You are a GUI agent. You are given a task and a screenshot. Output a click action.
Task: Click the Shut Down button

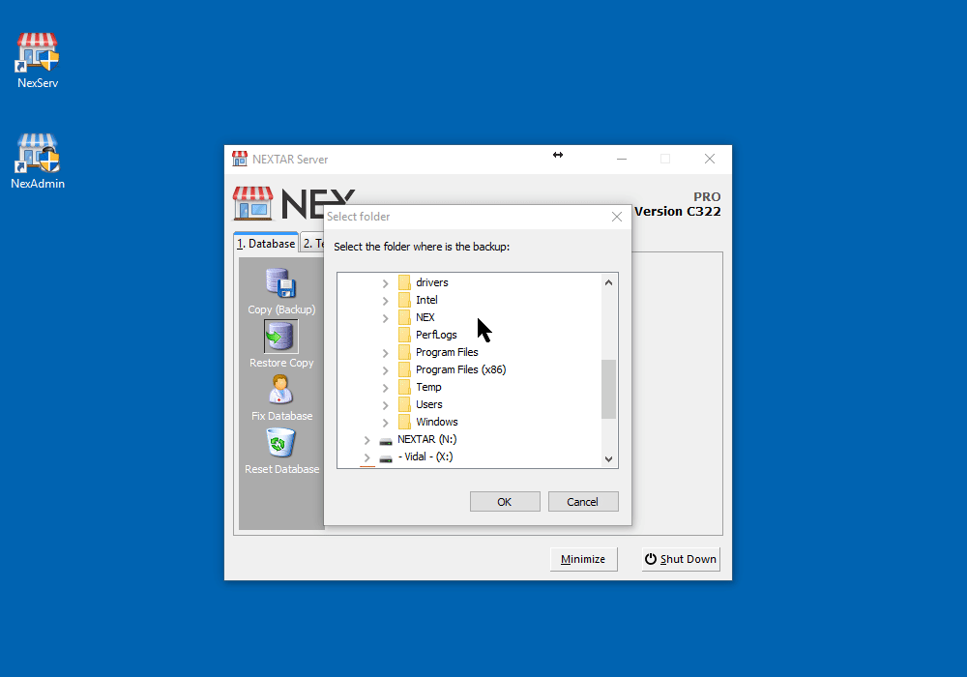(680, 559)
